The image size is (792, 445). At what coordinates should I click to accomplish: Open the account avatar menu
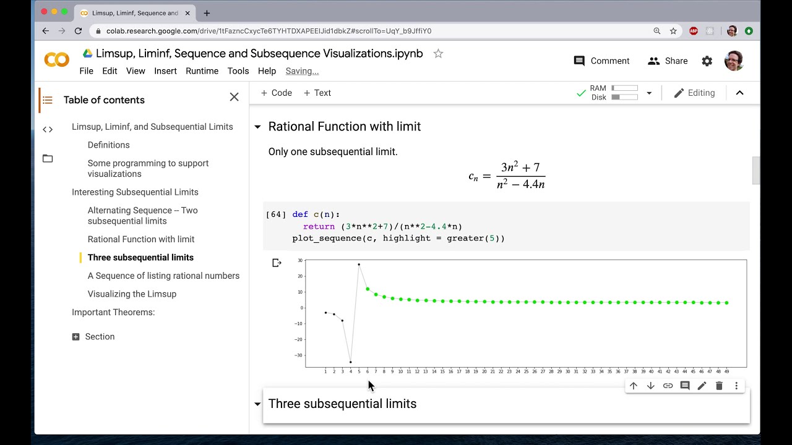(734, 61)
